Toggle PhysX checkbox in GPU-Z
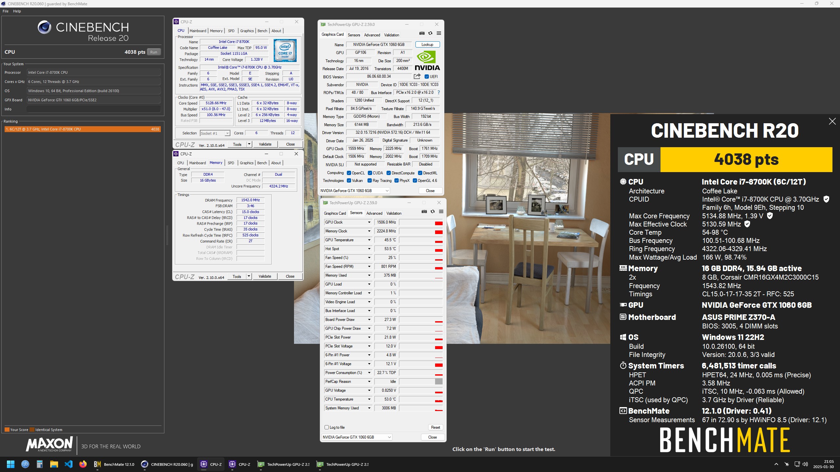 pos(396,181)
